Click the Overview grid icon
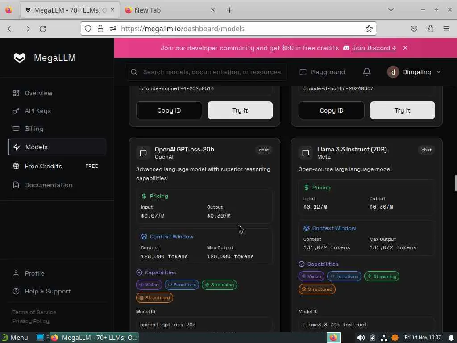Screen dimensions: 457x343 (16, 93)
